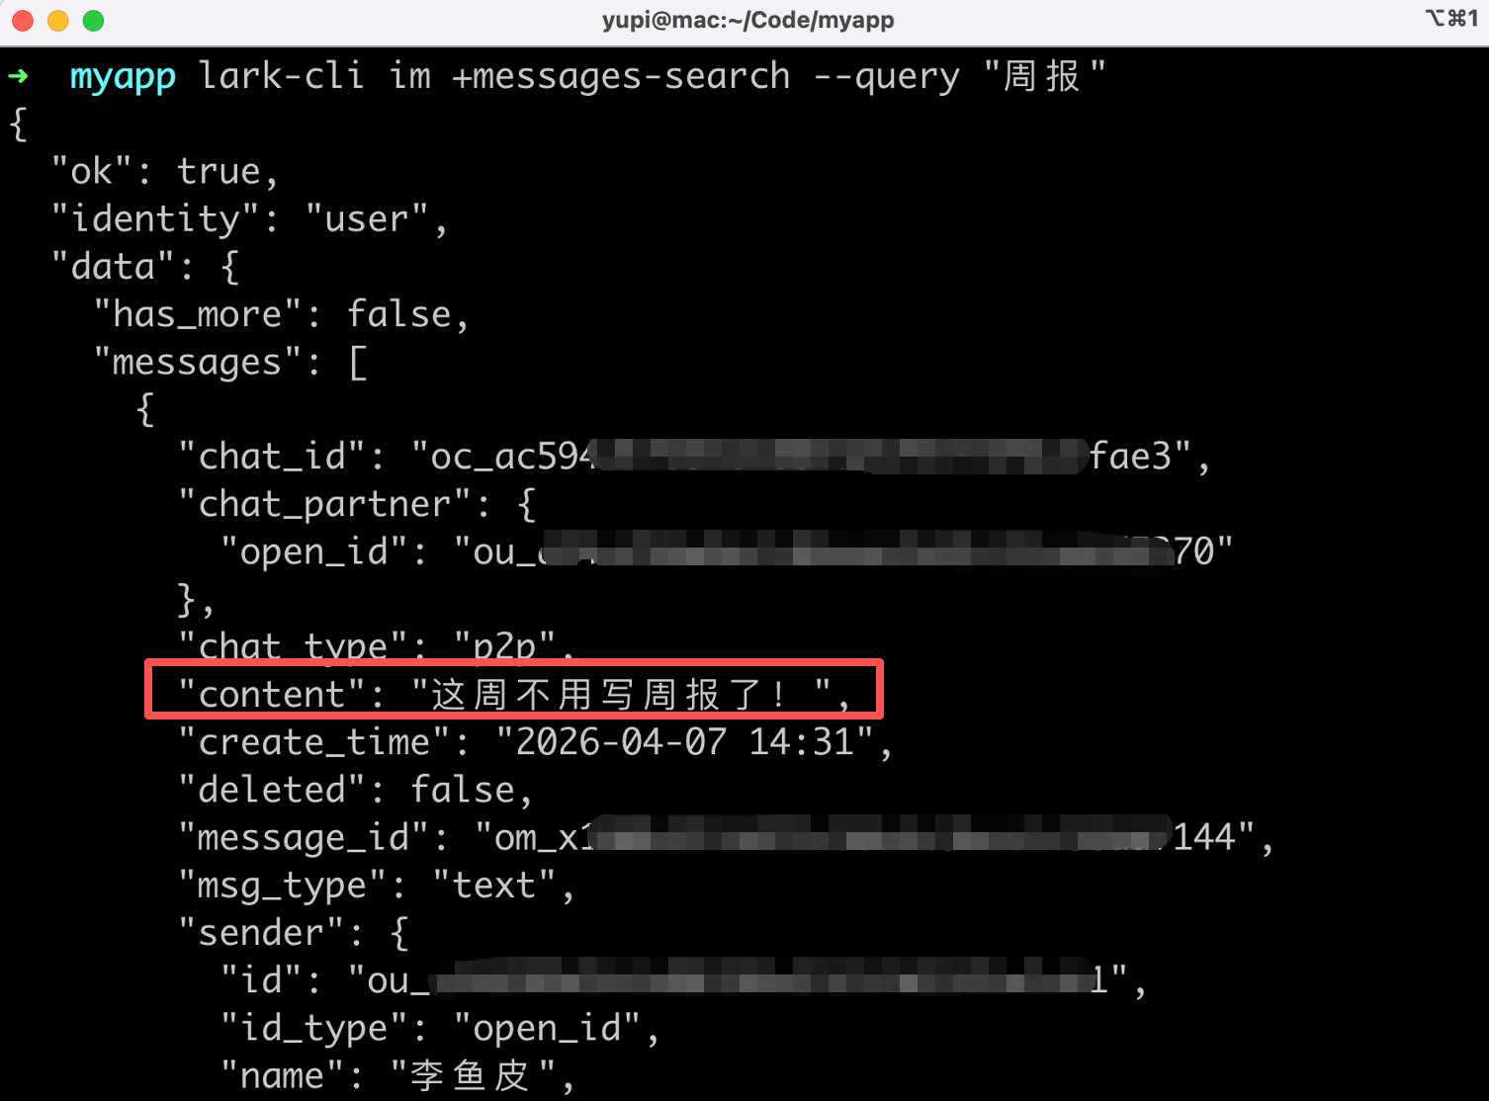Click the "identity": "user" line
Viewport: 1489px width, 1101px height.
click(250, 219)
